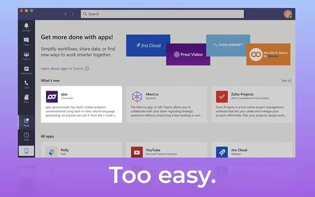Click 'Unscrambl' publisher text
Screen dimensions: 315x197
67,98
